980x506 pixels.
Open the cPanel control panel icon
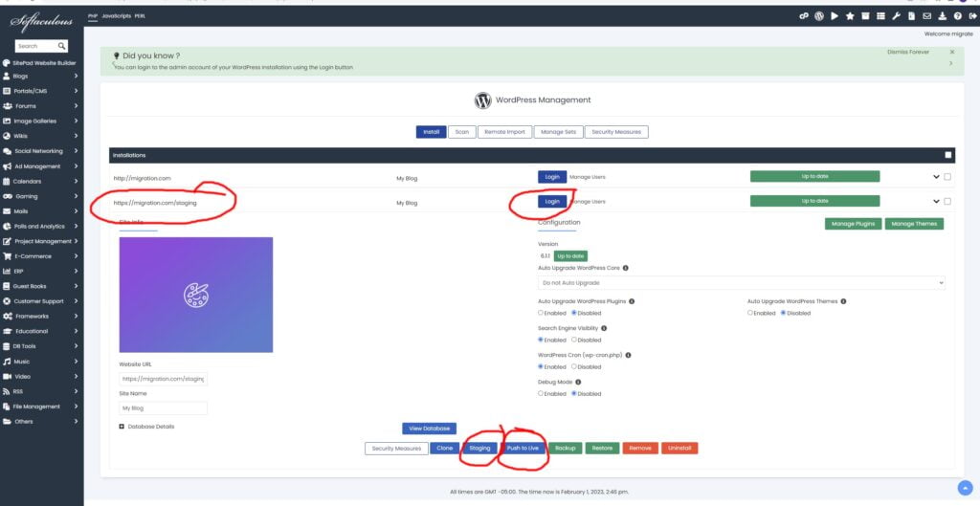804,16
